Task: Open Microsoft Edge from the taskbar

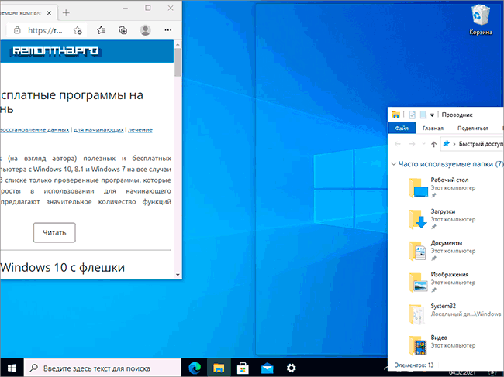Action: coord(195,368)
